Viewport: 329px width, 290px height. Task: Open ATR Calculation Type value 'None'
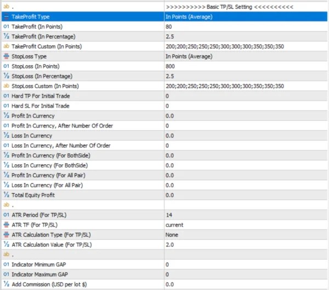click(x=246, y=235)
